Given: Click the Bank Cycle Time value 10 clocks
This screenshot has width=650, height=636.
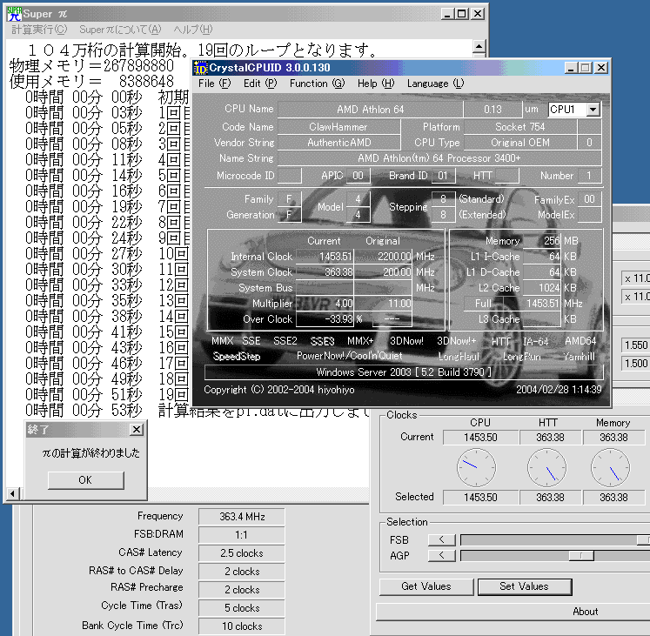Looking at the screenshot, I should [x=242, y=626].
